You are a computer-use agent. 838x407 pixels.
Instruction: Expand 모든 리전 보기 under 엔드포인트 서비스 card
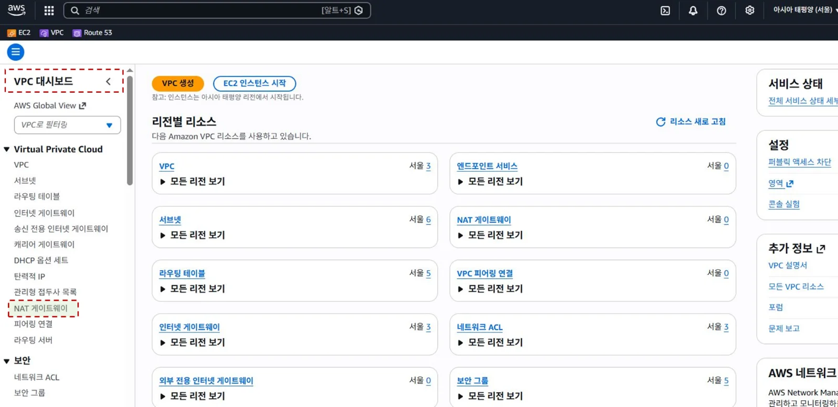click(490, 181)
